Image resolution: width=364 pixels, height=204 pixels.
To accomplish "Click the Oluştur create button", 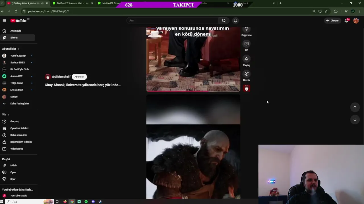I will click(x=332, y=20).
